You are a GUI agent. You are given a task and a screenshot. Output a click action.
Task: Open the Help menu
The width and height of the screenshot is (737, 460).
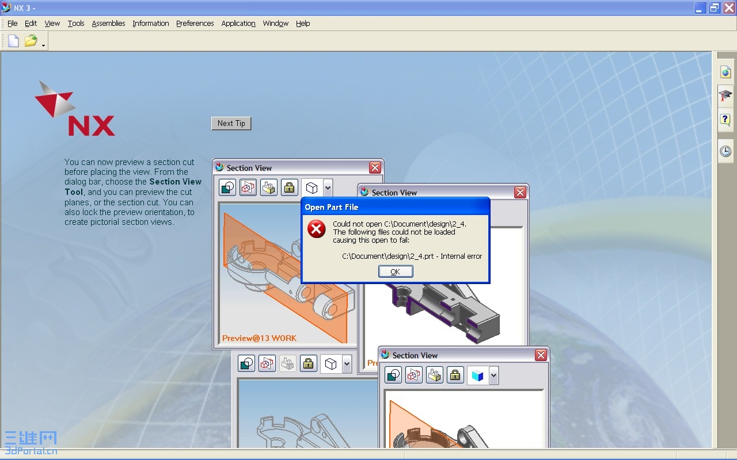(x=303, y=24)
